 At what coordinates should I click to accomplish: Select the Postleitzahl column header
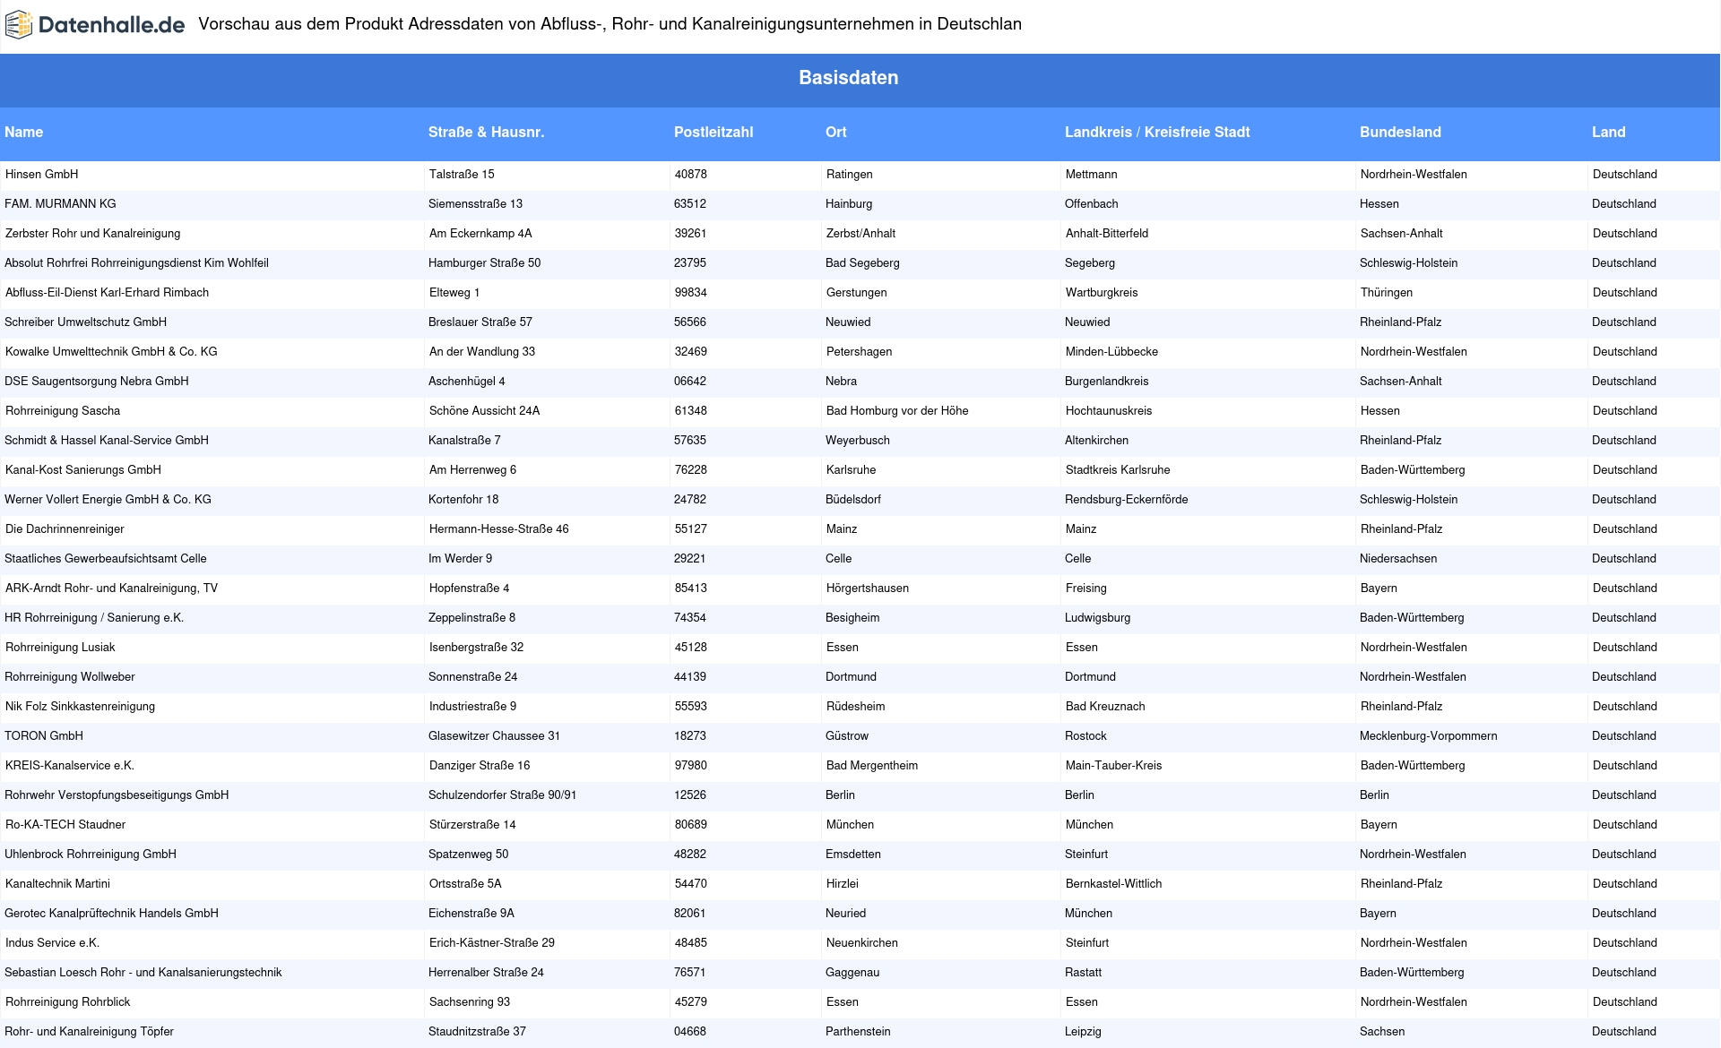coord(713,132)
